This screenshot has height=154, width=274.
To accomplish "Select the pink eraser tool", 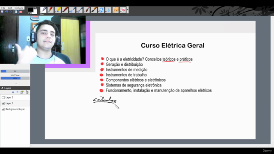I will tap(123, 10).
